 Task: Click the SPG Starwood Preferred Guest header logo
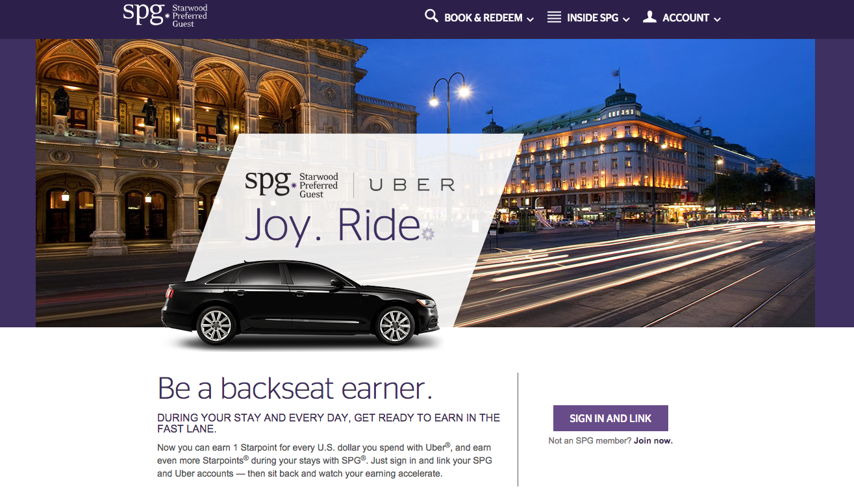pyautogui.click(x=165, y=16)
